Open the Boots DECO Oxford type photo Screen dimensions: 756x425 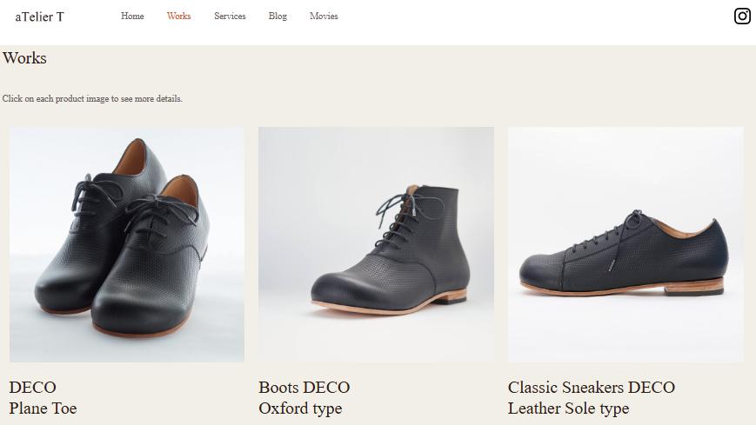pyautogui.click(x=376, y=244)
